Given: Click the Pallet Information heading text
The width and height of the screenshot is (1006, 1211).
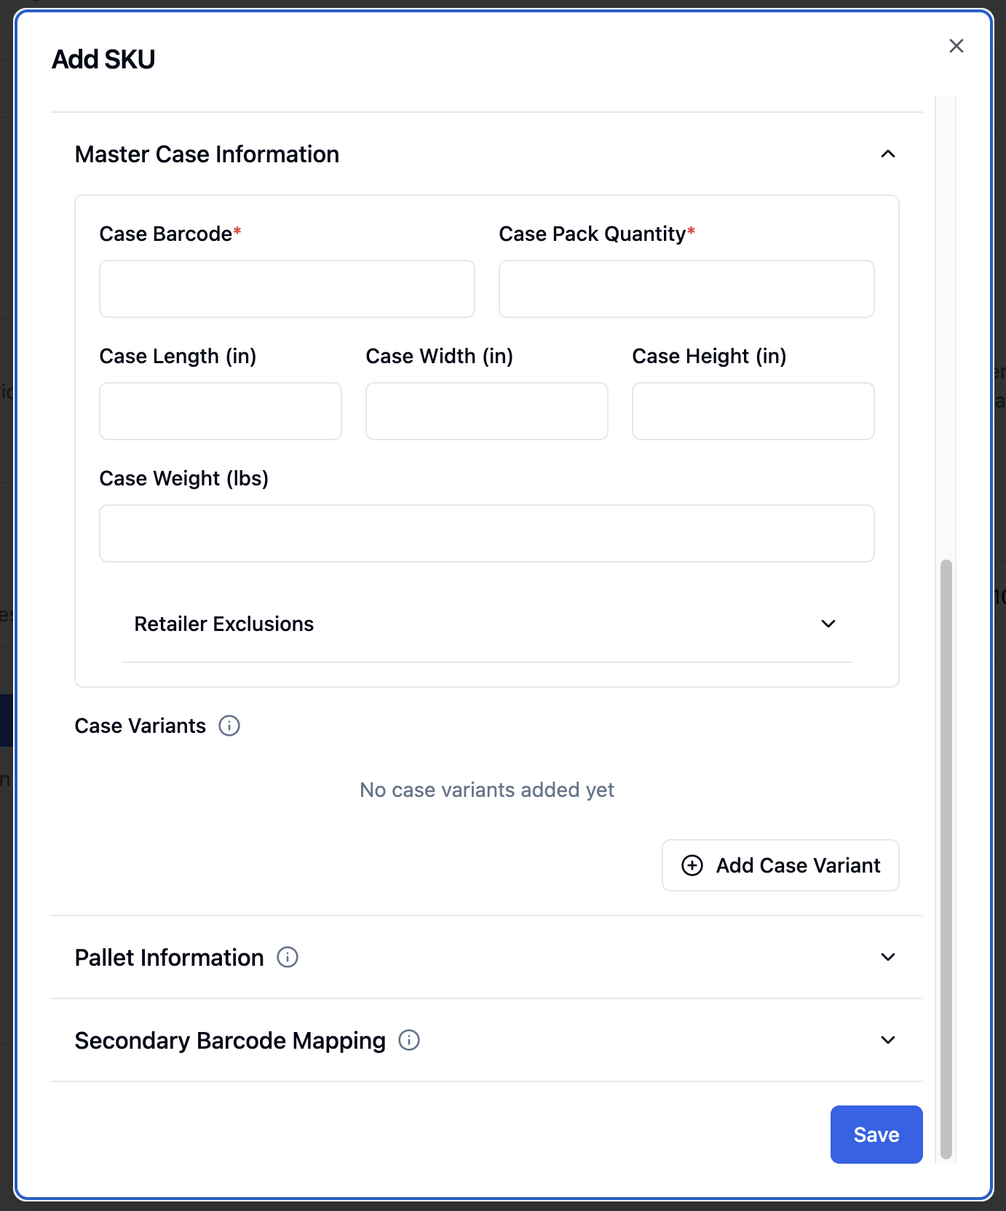Looking at the screenshot, I should pyautogui.click(x=169, y=958).
